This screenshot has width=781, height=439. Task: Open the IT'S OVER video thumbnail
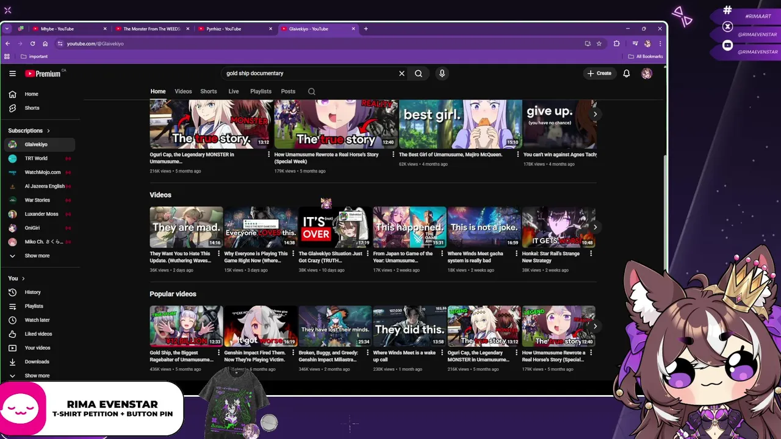click(334, 227)
